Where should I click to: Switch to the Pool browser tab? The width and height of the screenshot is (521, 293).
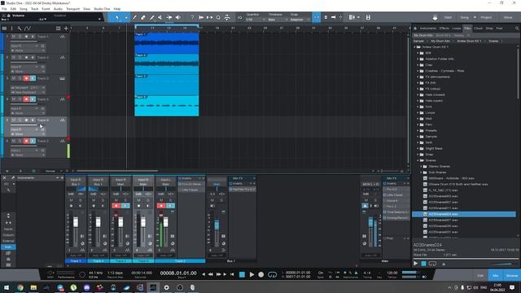499,28
